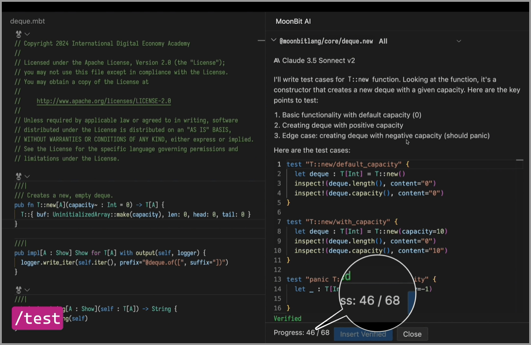The height and width of the screenshot is (345, 531).
Task: Select the MoonBit AI panel title
Action: (x=293, y=21)
